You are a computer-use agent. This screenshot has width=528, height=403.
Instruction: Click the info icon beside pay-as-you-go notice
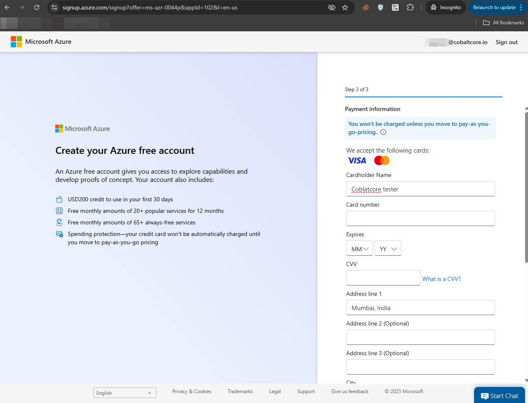tap(383, 132)
